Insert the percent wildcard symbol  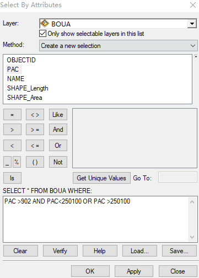[x=17, y=162]
